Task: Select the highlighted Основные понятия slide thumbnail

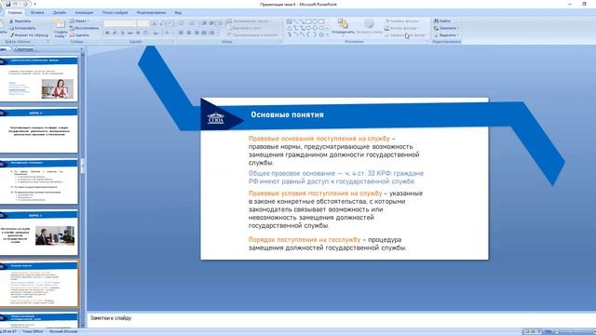Action: coord(39,284)
